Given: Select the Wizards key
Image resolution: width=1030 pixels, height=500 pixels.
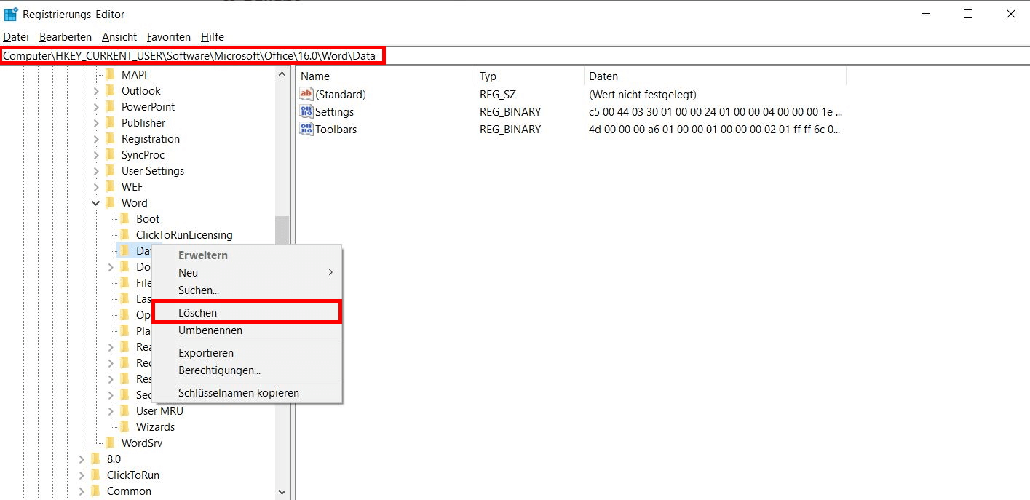Looking at the screenshot, I should point(155,427).
